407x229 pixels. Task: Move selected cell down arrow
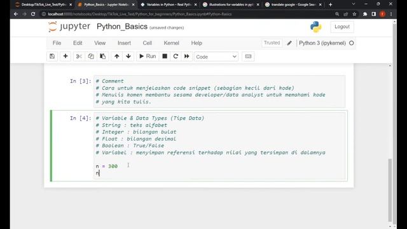pos(128,57)
